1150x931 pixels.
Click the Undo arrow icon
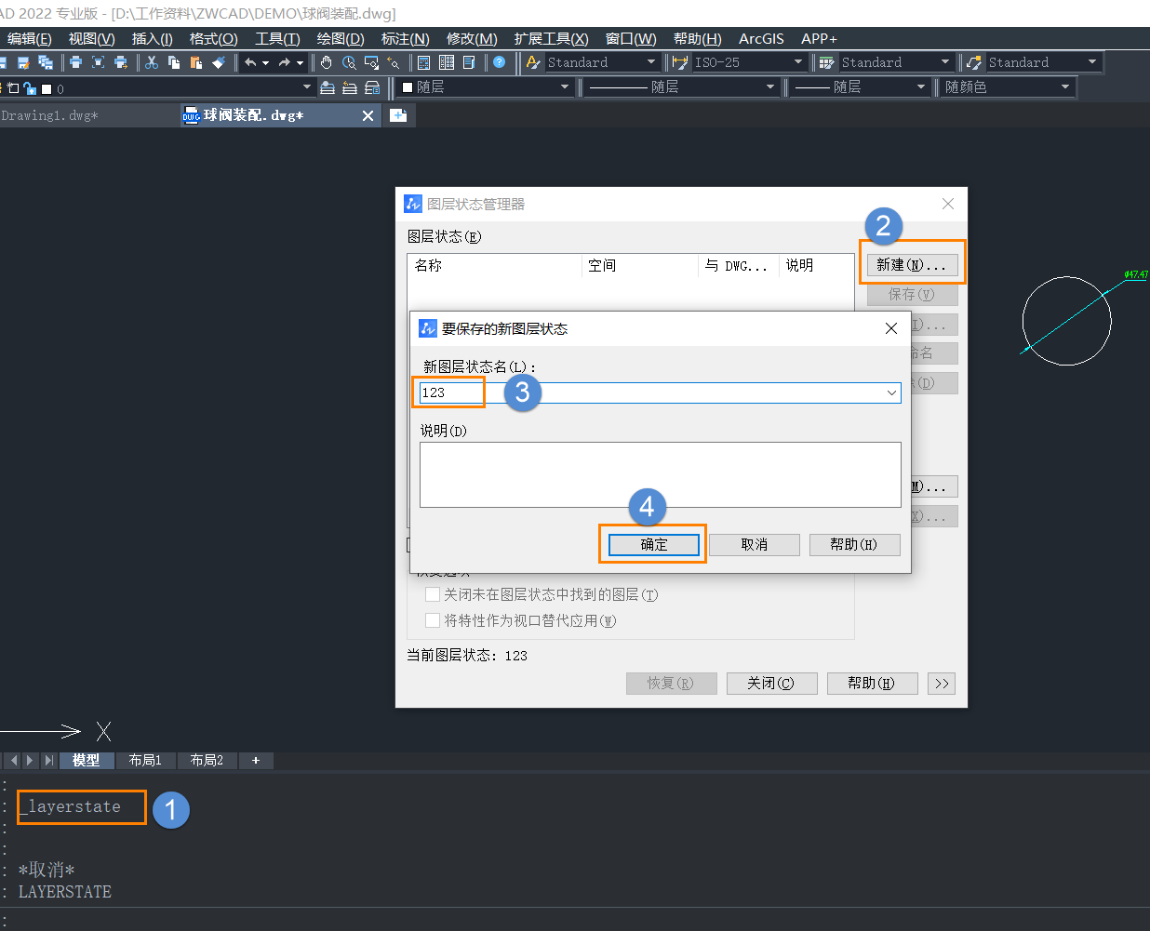(249, 62)
